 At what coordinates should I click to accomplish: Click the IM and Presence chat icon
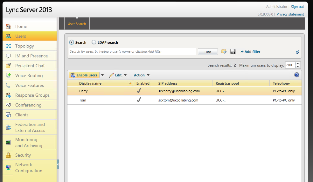(8, 56)
